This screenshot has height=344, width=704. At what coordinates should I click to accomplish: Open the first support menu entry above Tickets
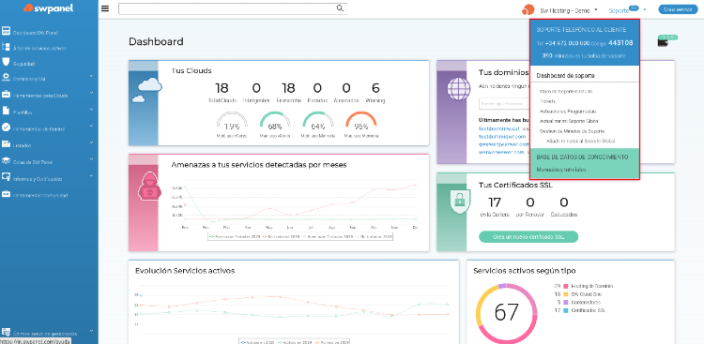coord(566,92)
